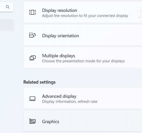Select the highlighted sidebar navigation item
Image resolution: width=142 pixels, height=133 pixels.
pos(7,25)
